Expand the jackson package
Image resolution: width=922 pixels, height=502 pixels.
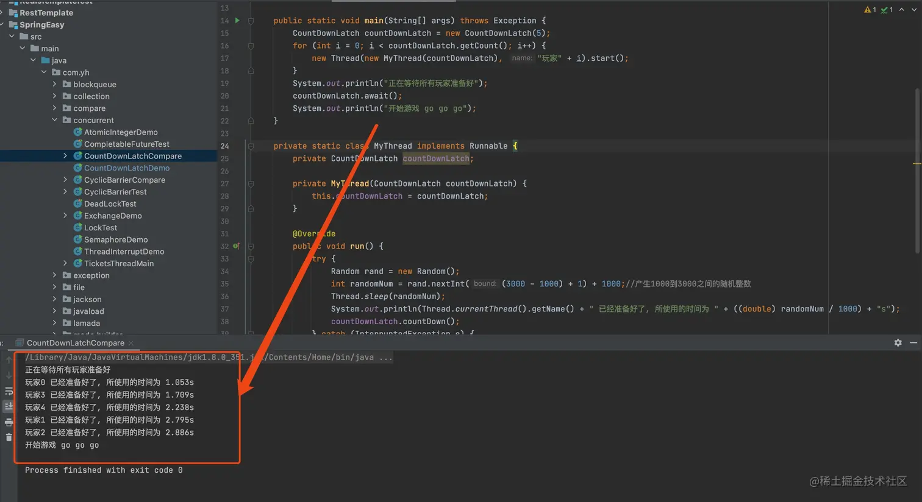(x=55, y=299)
